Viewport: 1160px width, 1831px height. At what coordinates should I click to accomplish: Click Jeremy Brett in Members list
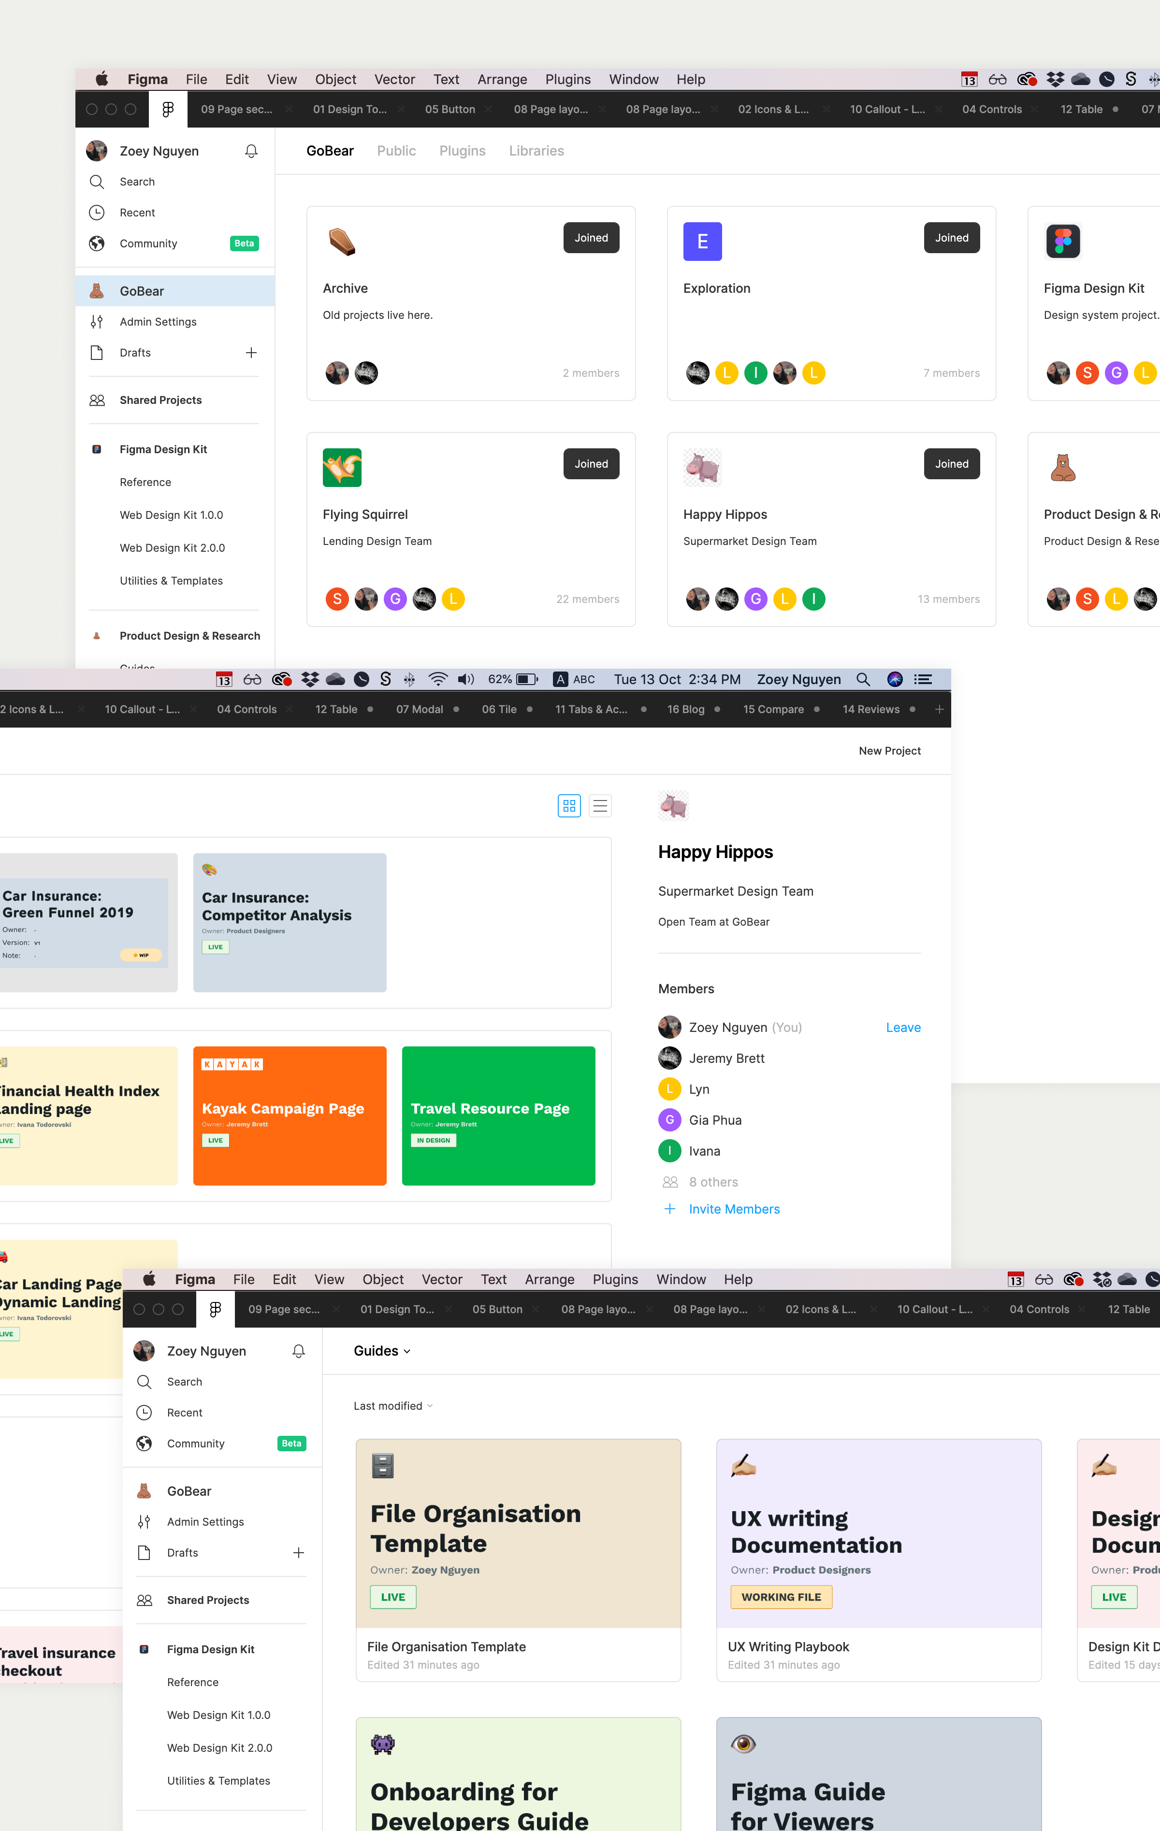(x=726, y=1059)
